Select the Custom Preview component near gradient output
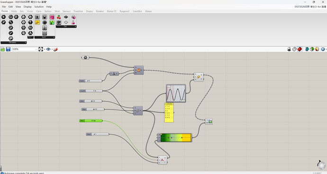The width and height of the screenshot is (327, 174). [209, 121]
